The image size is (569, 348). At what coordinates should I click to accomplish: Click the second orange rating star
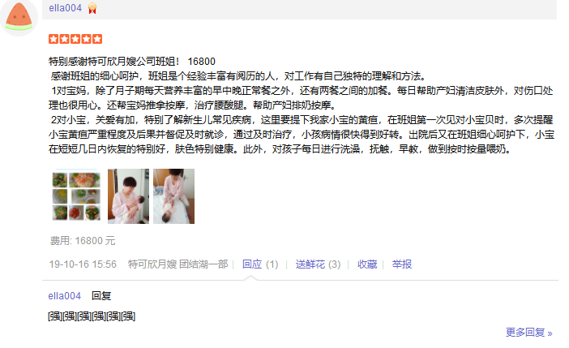pos(65,39)
